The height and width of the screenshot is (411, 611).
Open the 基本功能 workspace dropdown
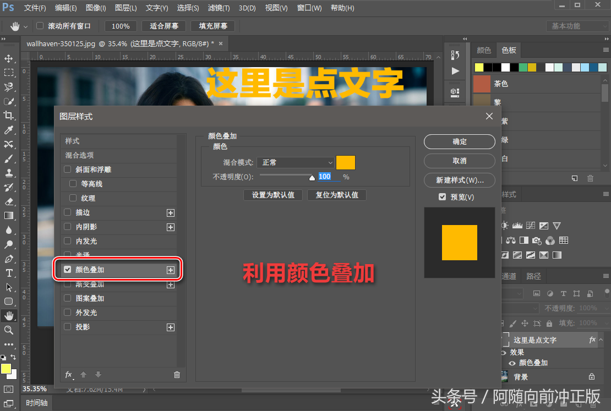tap(577, 26)
